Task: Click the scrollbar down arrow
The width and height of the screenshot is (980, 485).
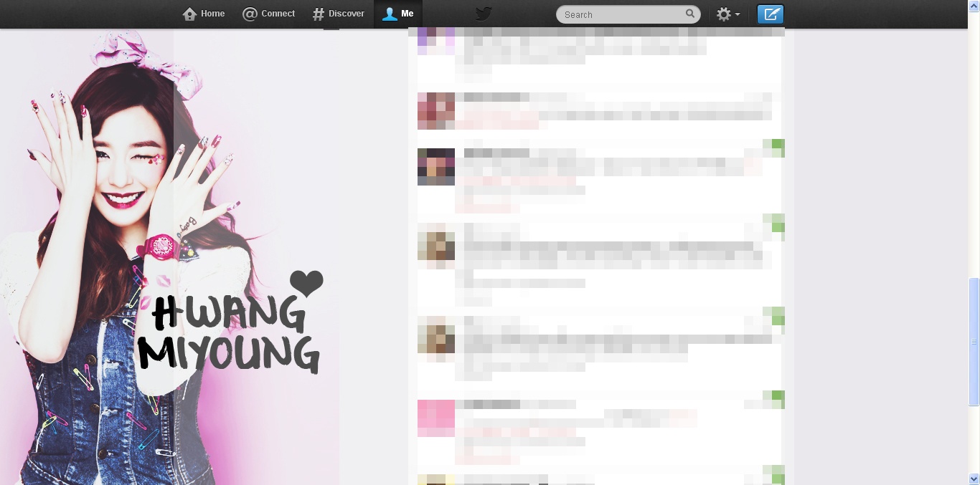Action: [x=974, y=479]
